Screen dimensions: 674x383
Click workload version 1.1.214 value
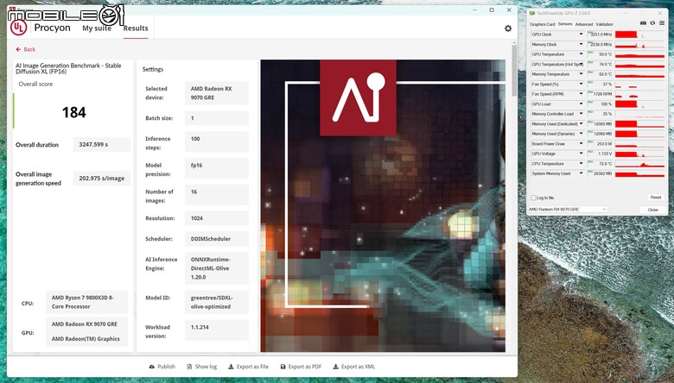pyautogui.click(x=217, y=331)
